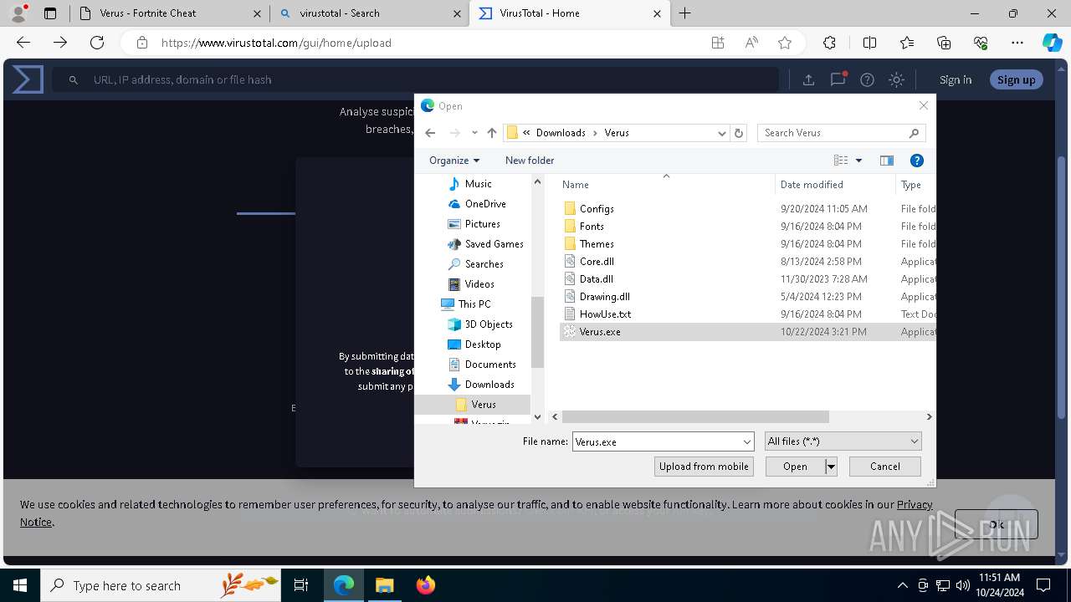Click the dialog's Back arrow
Image resolution: width=1071 pixels, height=602 pixels.
pos(430,133)
